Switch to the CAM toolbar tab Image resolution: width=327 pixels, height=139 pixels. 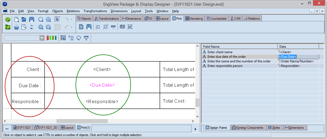click(235, 19)
